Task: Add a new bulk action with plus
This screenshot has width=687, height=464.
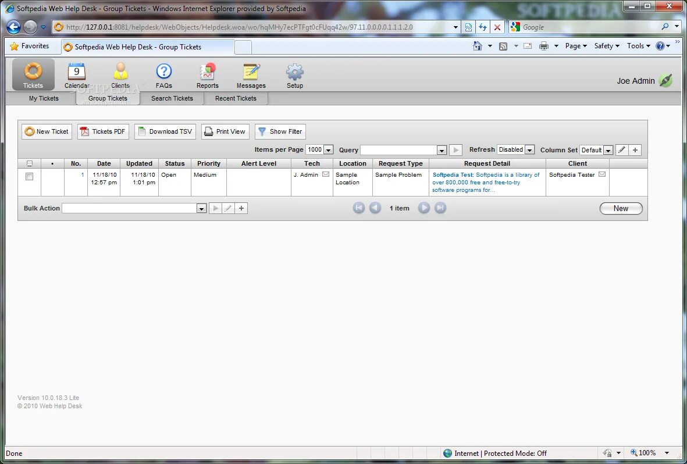Action: 241,208
